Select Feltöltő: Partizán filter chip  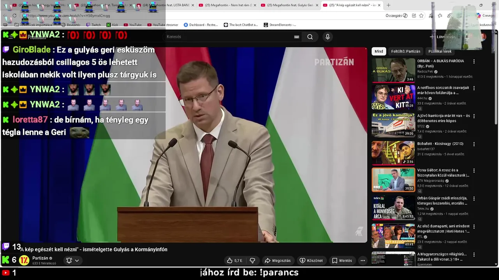[x=406, y=51]
